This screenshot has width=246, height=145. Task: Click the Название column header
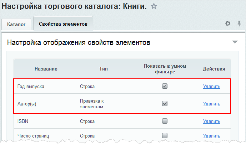coord(46,69)
